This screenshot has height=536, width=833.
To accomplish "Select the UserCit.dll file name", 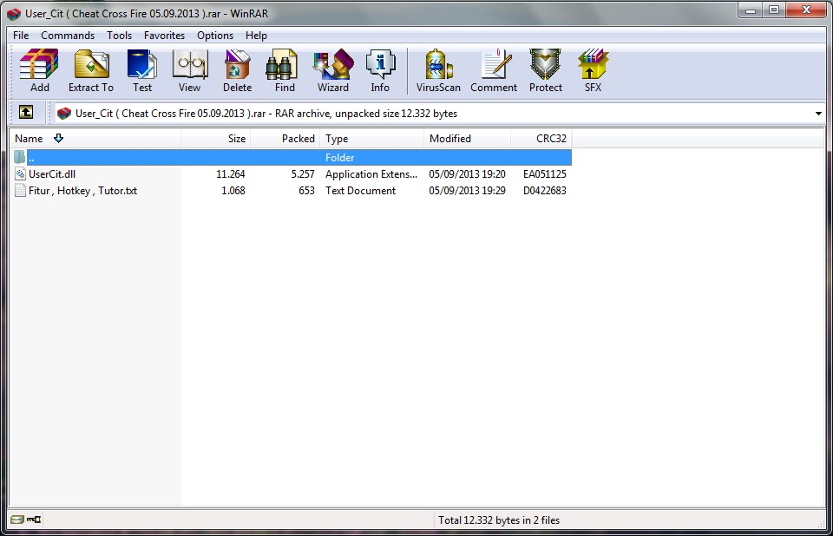I will point(52,173).
